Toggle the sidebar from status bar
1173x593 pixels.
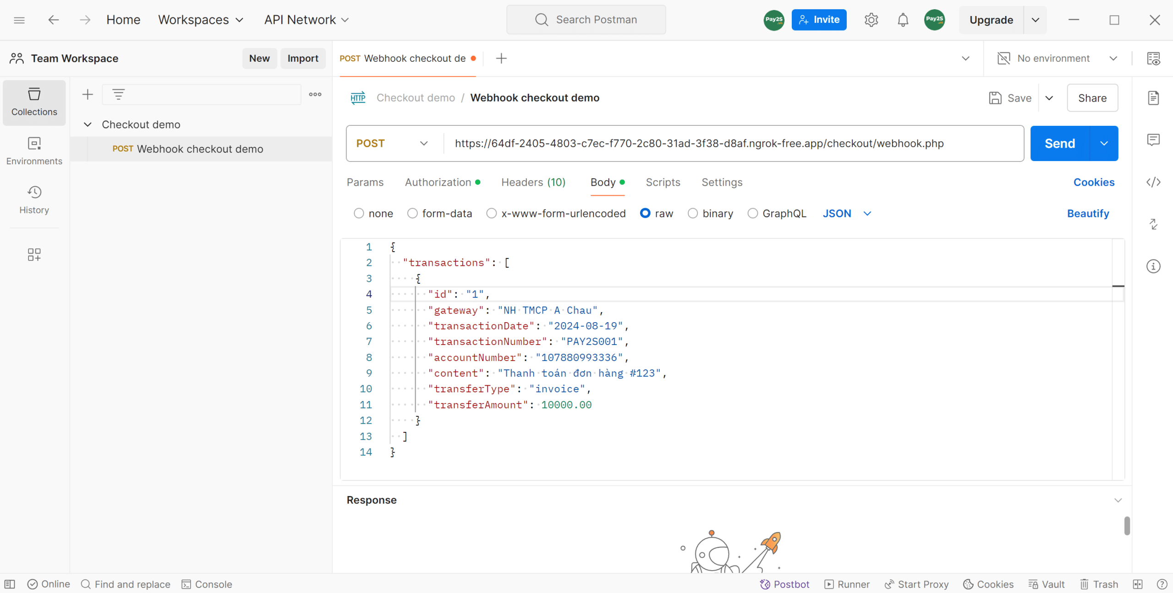point(10,584)
